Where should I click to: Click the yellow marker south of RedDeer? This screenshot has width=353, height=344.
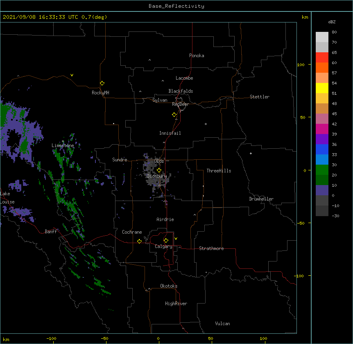[x=174, y=115]
